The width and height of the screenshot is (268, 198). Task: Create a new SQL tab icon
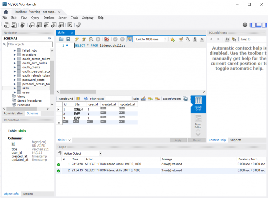click(7, 25)
